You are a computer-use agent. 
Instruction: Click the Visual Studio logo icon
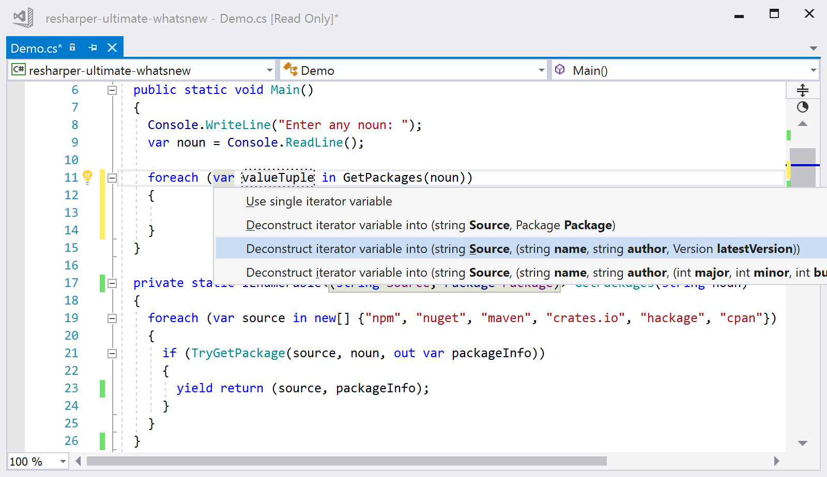coord(23,18)
